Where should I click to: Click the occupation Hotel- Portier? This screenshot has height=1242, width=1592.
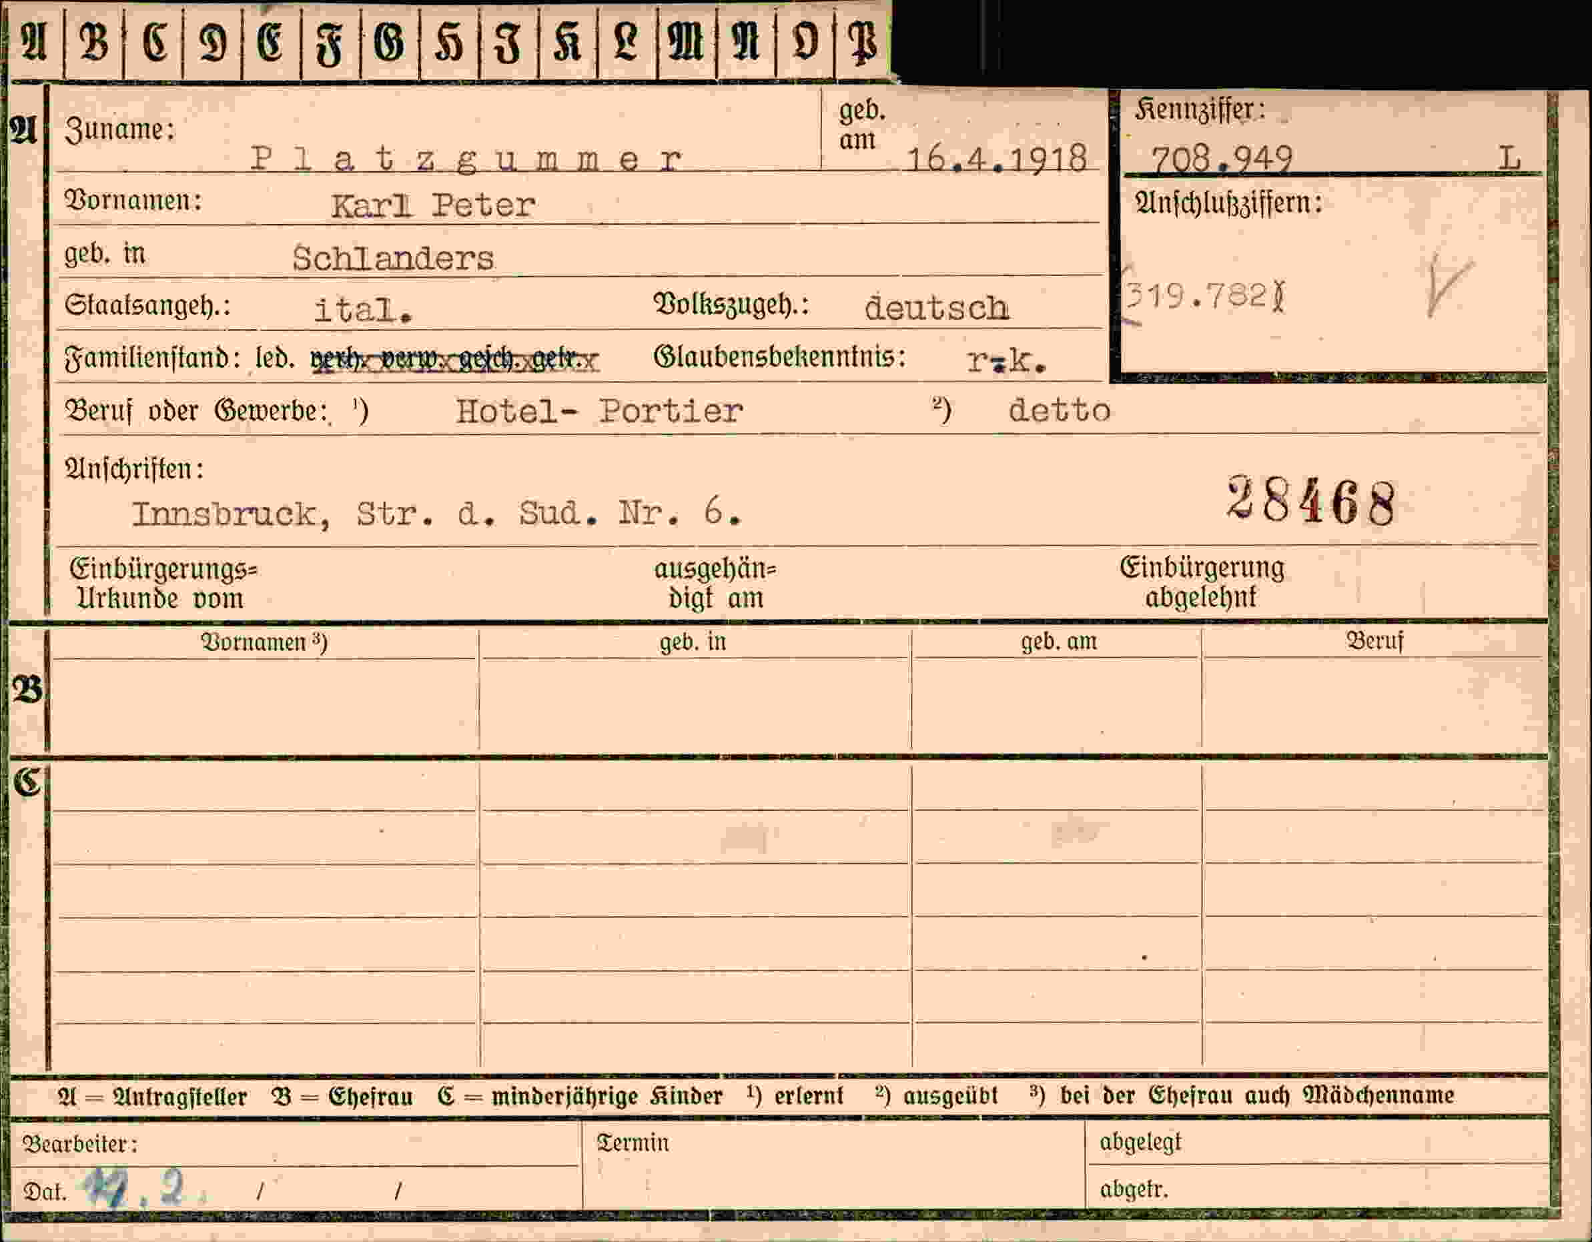[x=599, y=411]
